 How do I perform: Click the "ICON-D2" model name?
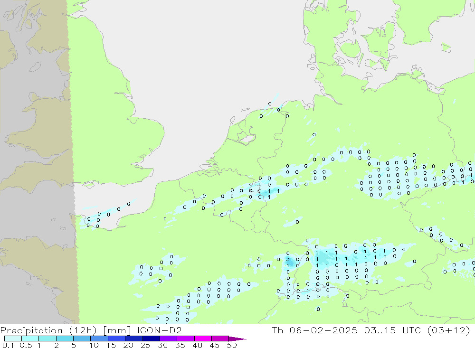[159, 330]
